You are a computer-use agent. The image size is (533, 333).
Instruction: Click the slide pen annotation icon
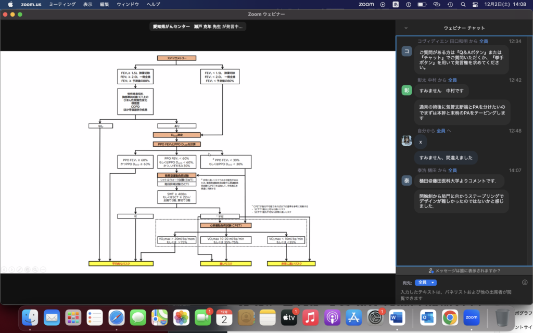coord(19,269)
